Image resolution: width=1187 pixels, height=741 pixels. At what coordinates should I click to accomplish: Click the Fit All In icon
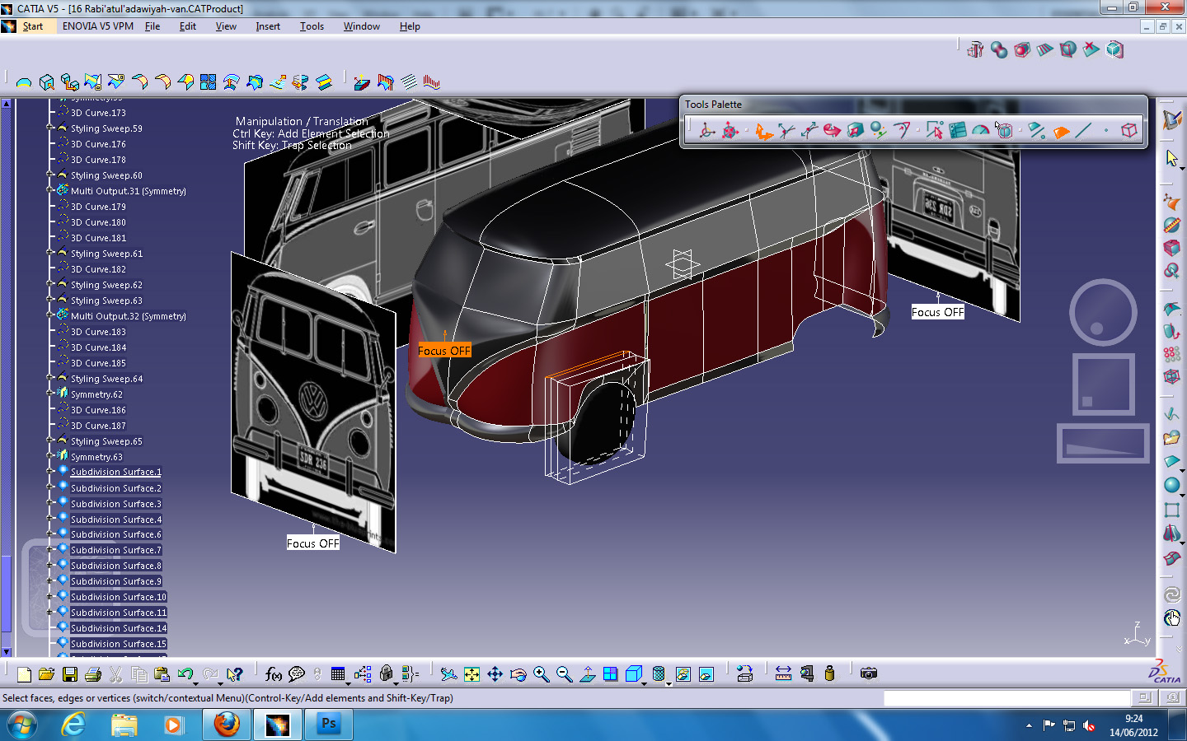click(471, 673)
